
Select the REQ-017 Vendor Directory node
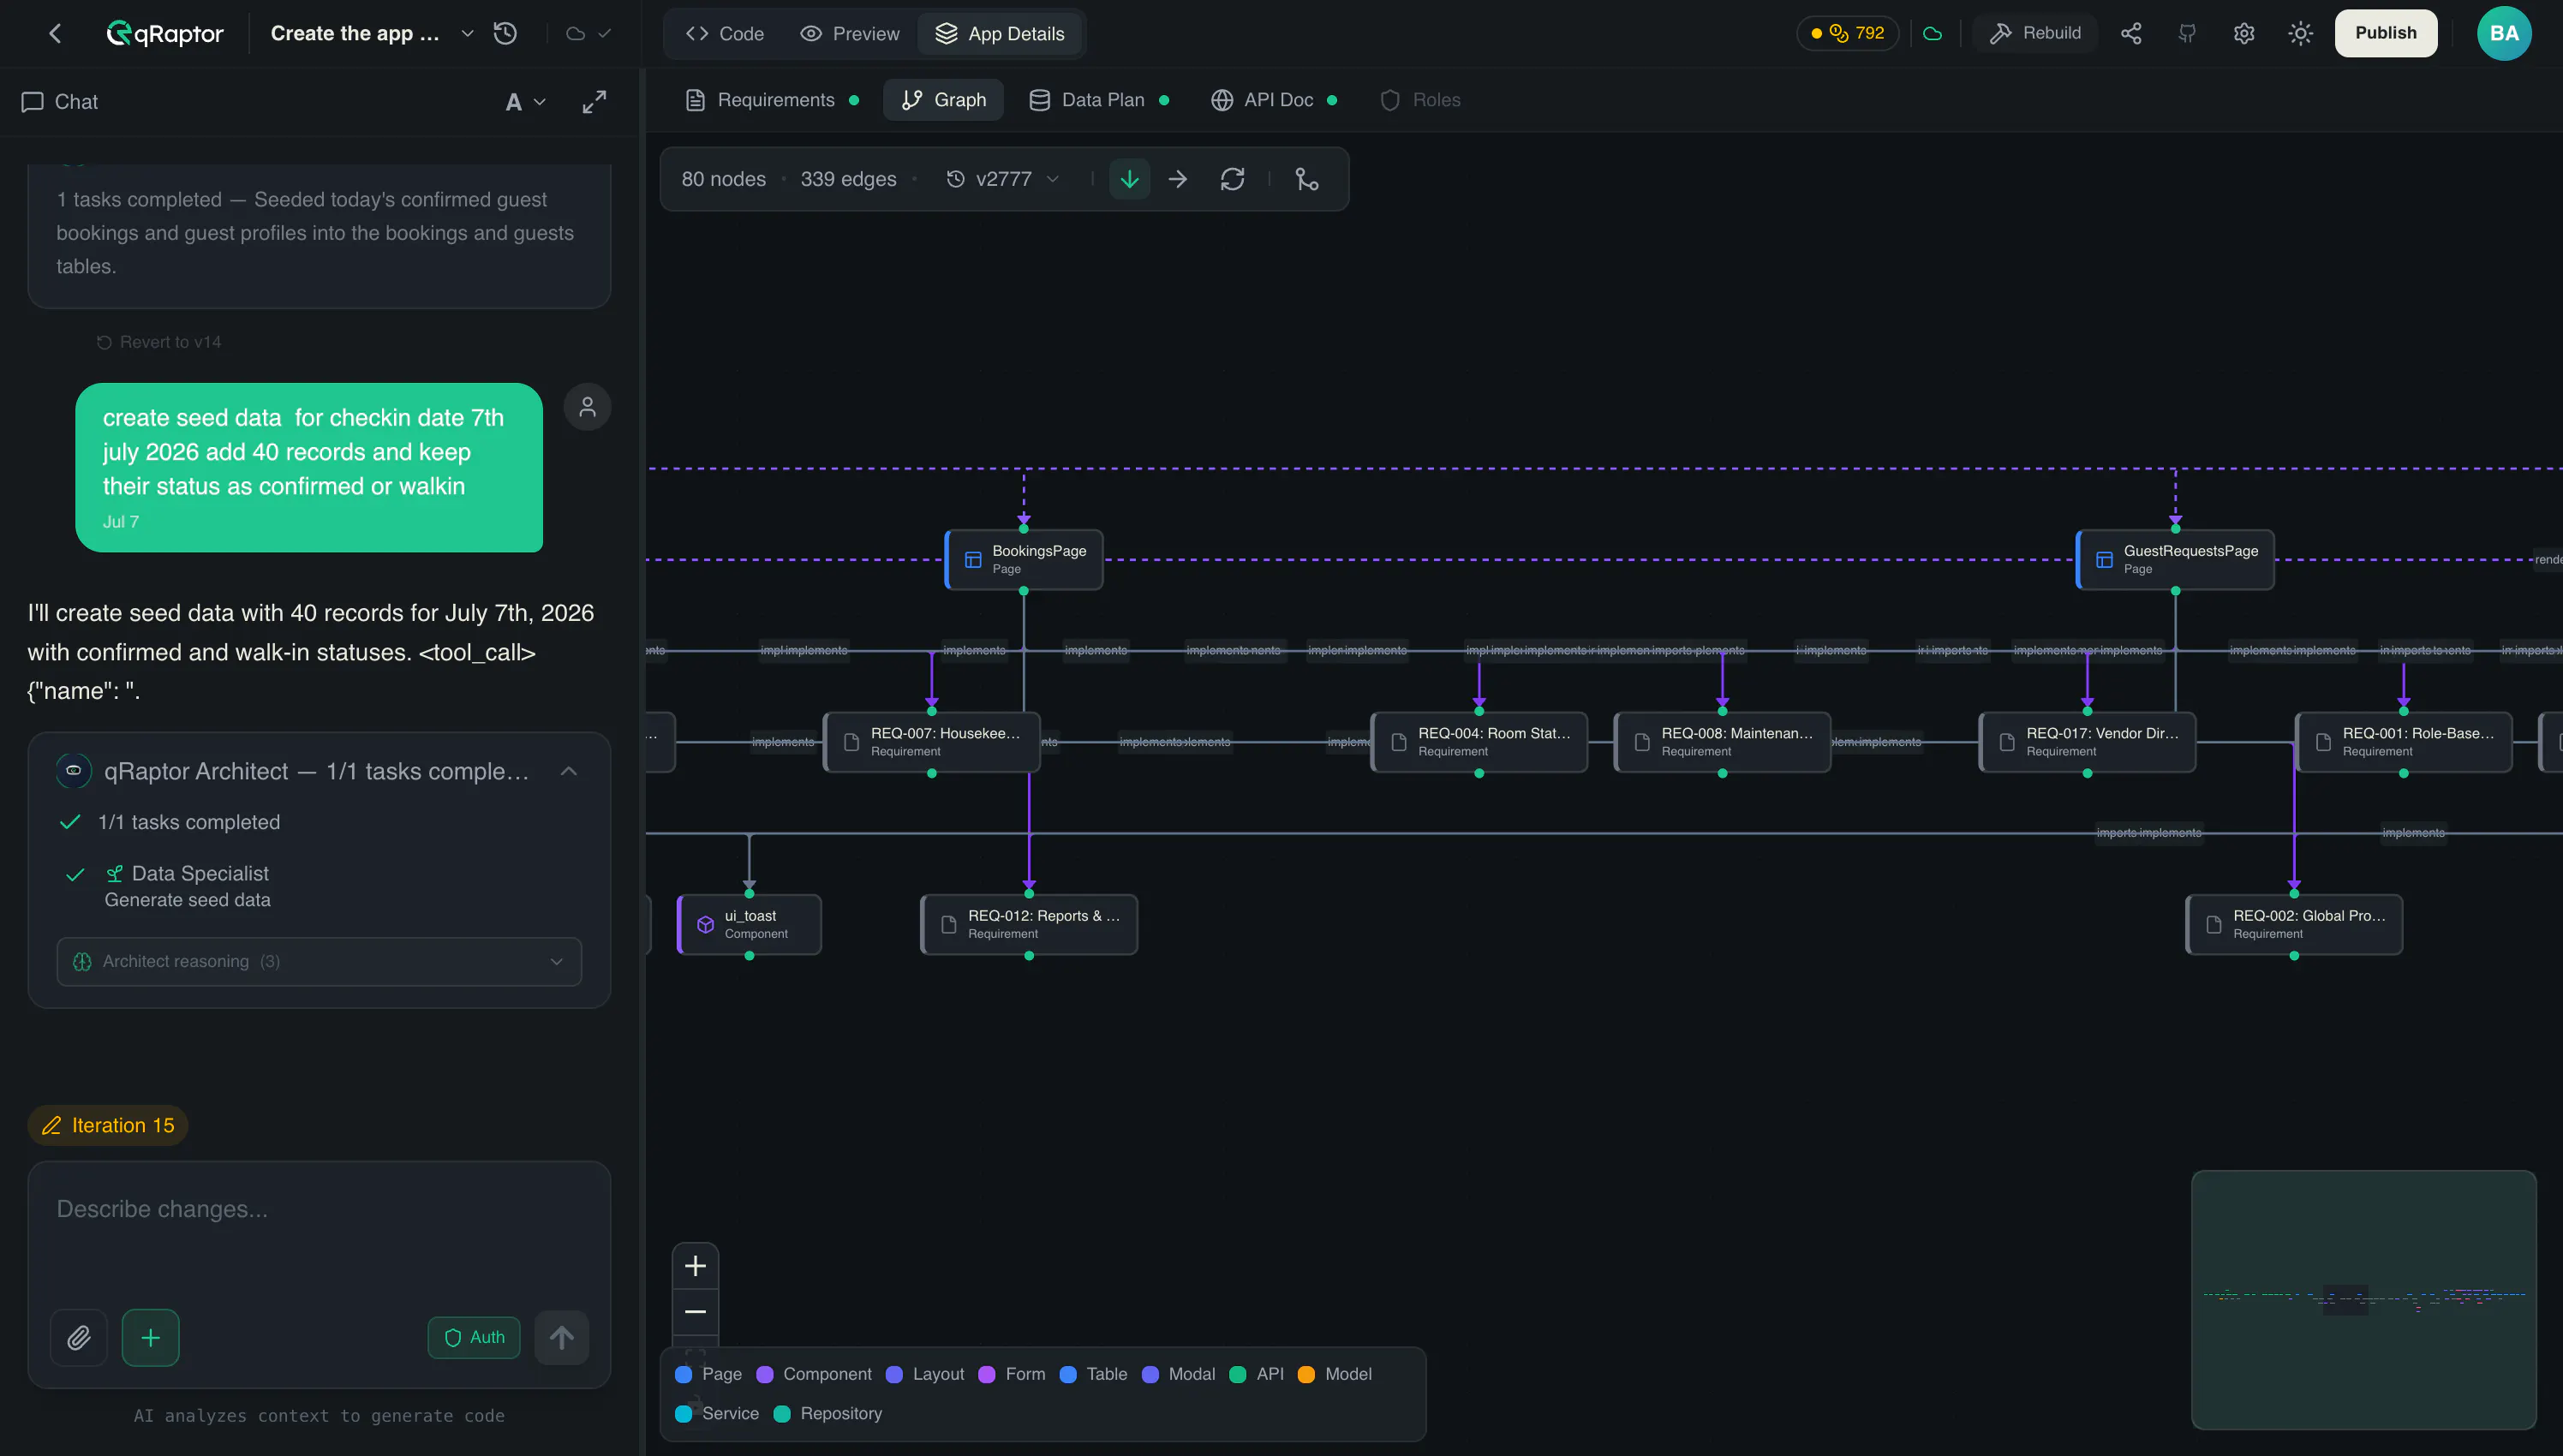pos(2087,742)
